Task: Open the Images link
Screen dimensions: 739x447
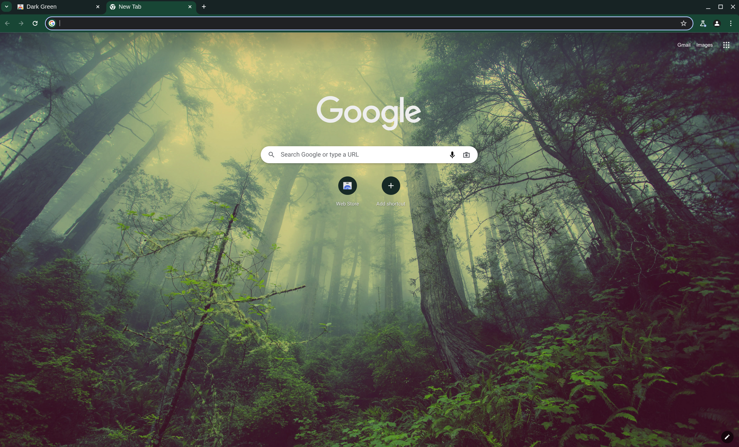Action: 704,45
